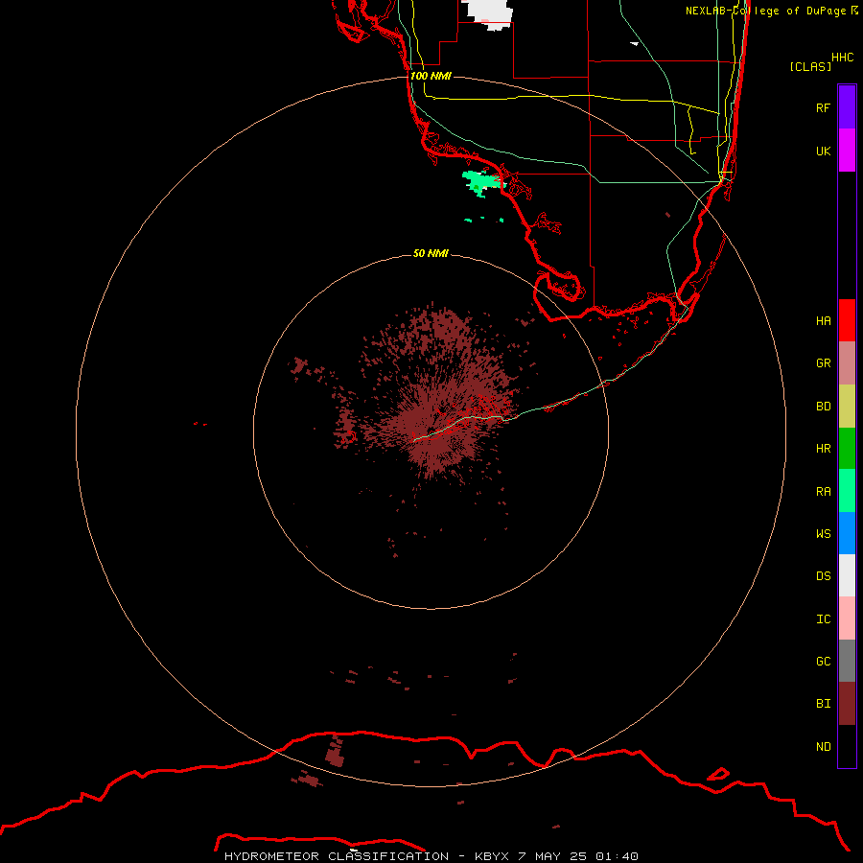863x863 pixels.
Task: Click the 'DS' legend label
Action: pos(823,576)
